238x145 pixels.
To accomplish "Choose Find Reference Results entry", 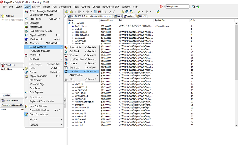I will tap(44, 31).
